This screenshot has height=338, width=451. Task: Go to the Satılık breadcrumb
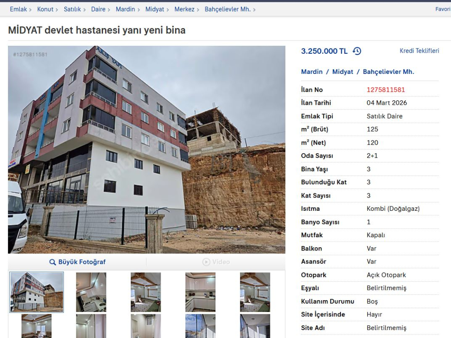point(72,9)
